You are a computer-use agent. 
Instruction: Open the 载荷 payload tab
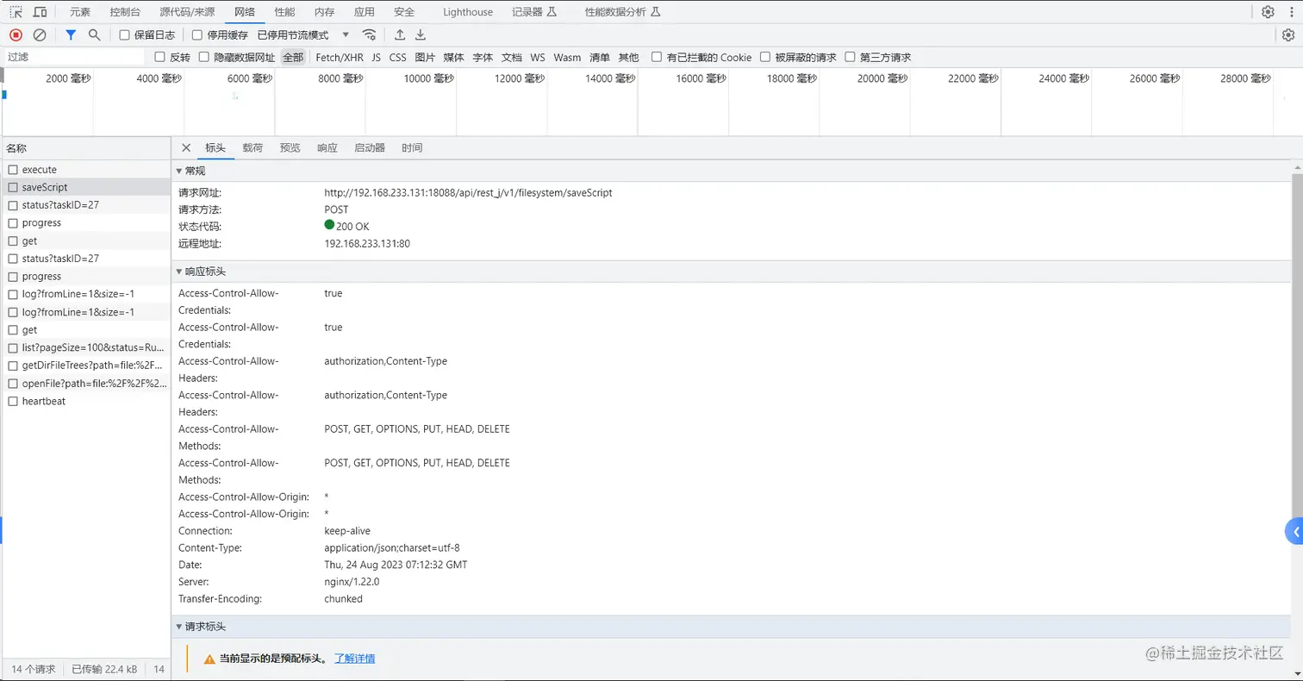pyautogui.click(x=252, y=147)
